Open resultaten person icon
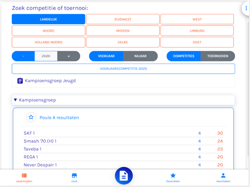Image resolution: width=250 pixels, height=187 pixels. point(223,175)
